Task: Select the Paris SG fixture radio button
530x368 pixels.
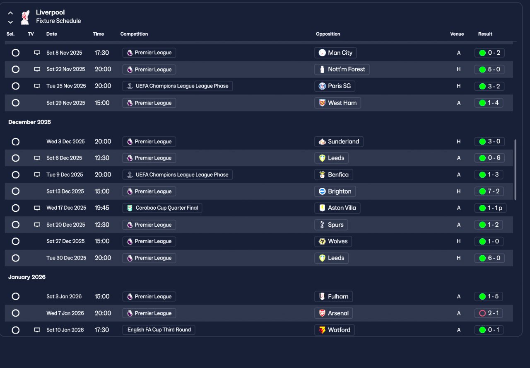Action: point(15,86)
